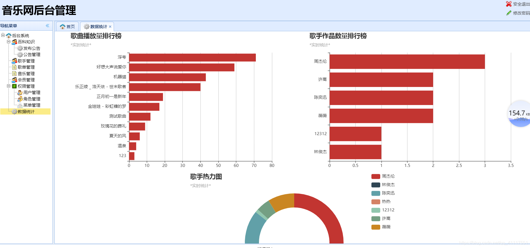The width and height of the screenshot is (530, 248).
Task: Switch to the 首页 tab
Action: click(x=67, y=26)
